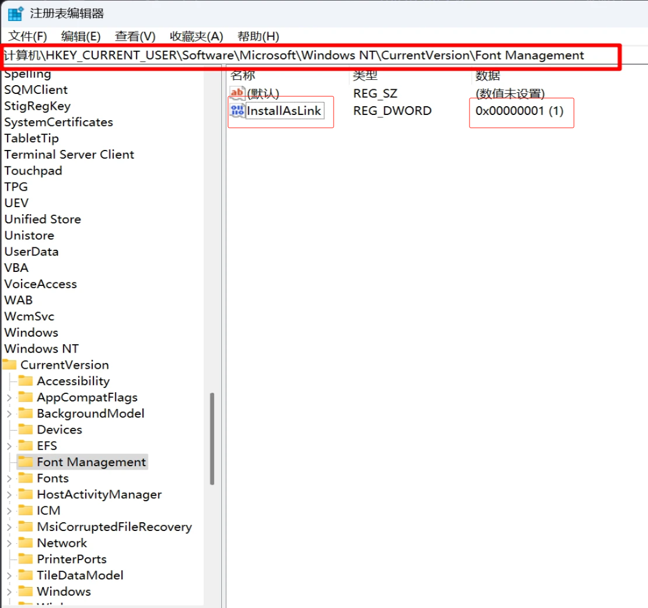This screenshot has width=648, height=608.
Task: Expand the MsiCorruptedFileRecovery key
Action: click(9, 527)
